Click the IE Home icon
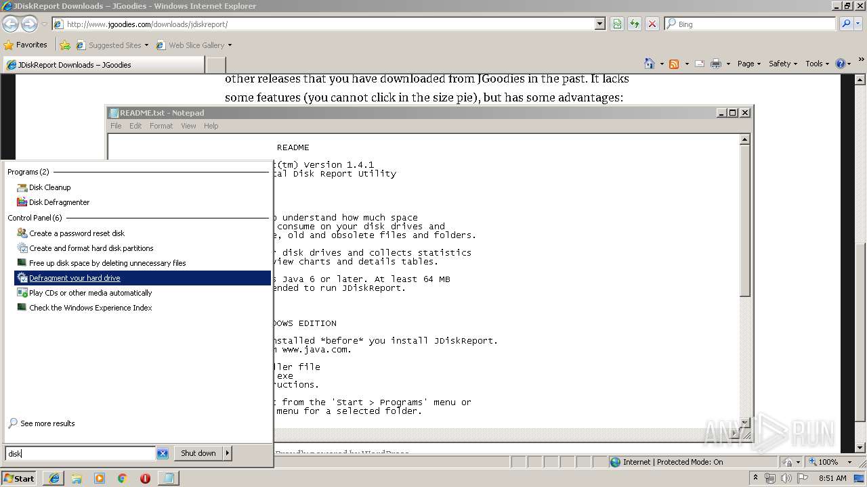The image size is (867, 487). click(x=650, y=64)
